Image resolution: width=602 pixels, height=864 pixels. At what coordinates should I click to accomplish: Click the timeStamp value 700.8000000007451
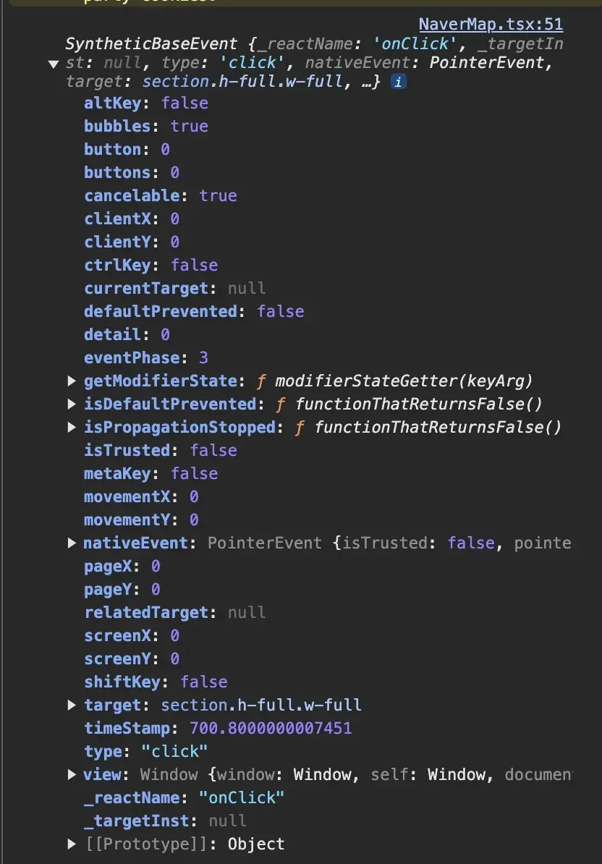(x=271, y=728)
